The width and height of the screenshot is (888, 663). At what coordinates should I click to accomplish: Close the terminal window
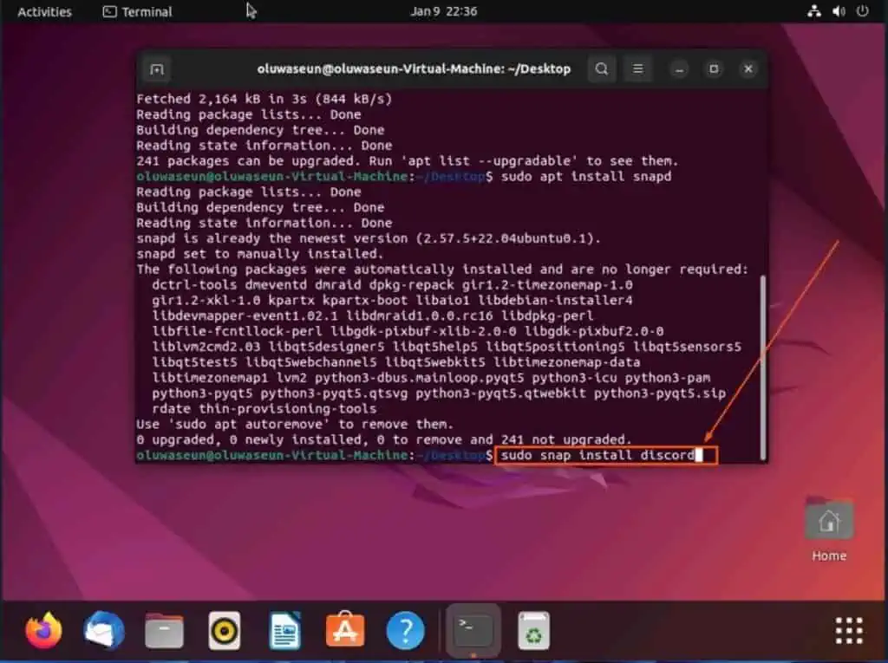[748, 69]
